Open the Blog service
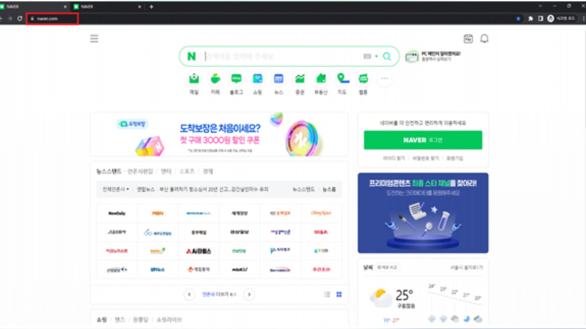Image resolution: width=586 pixels, height=329 pixels. pyautogui.click(x=237, y=79)
